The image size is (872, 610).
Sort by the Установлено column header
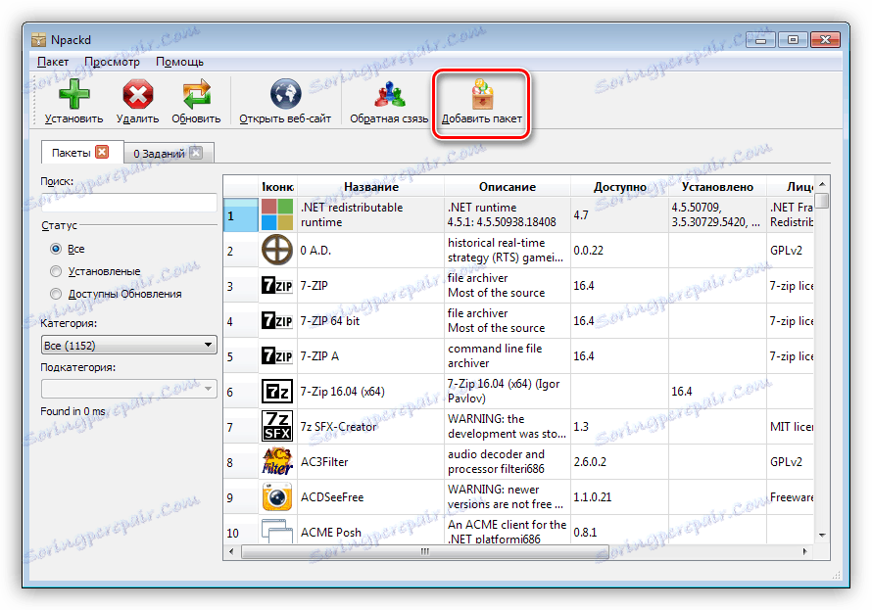click(717, 187)
